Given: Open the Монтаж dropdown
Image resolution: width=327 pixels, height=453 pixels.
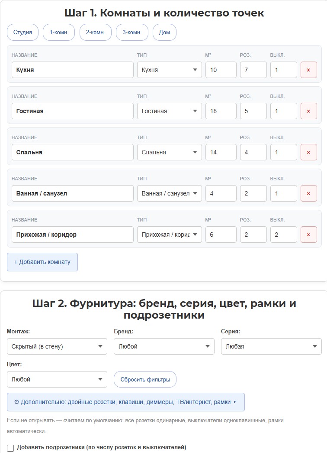Looking at the screenshot, I should [57, 346].
